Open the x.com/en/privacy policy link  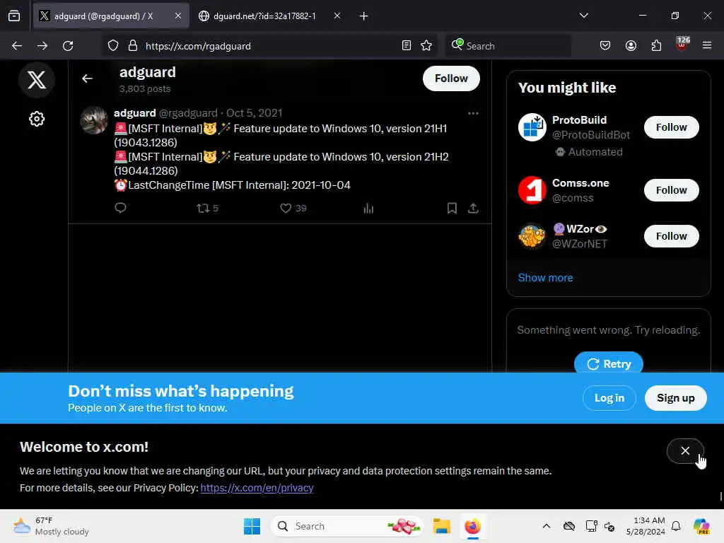pos(257,488)
